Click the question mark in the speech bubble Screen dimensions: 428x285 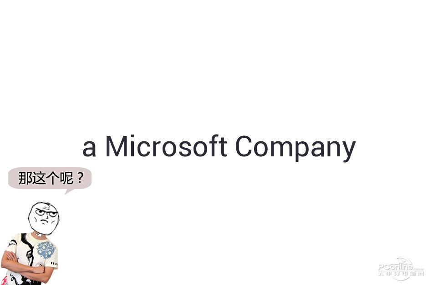pos(80,178)
